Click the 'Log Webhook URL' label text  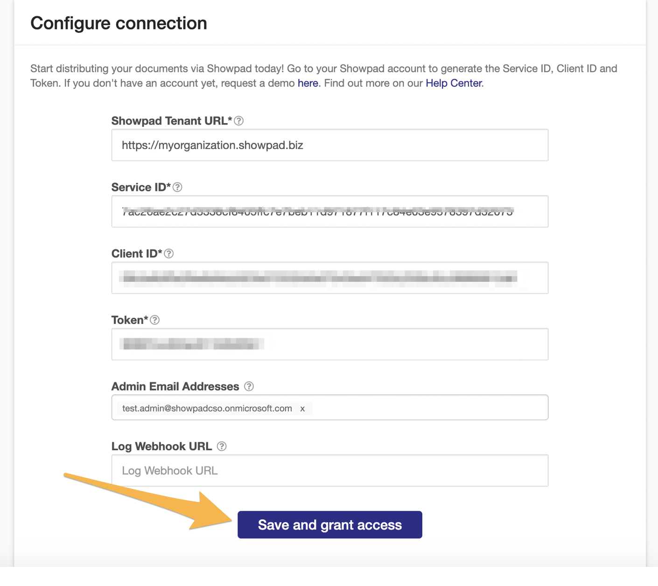[x=162, y=446]
